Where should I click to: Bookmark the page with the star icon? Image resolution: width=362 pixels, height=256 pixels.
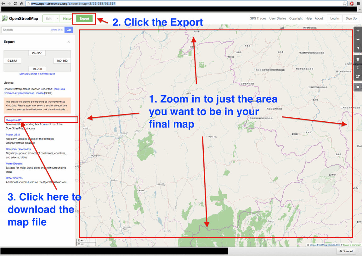pyautogui.click(x=344, y=3)
